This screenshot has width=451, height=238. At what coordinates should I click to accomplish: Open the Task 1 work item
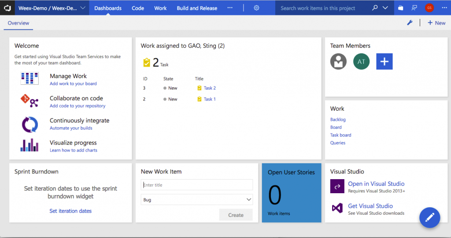(210, 99)
